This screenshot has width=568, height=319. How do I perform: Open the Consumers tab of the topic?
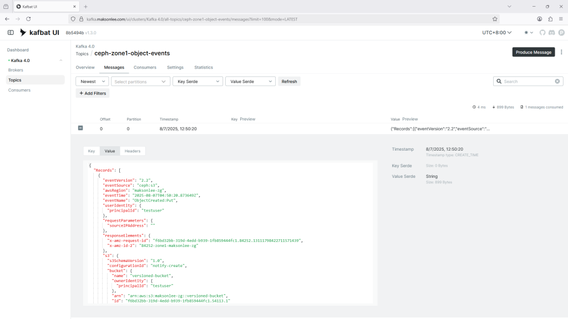tap(145, 67)
